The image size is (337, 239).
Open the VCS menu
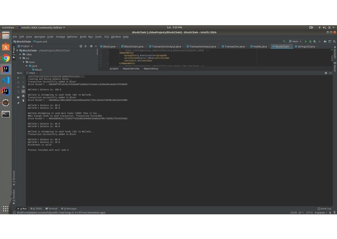pos(106,37)
